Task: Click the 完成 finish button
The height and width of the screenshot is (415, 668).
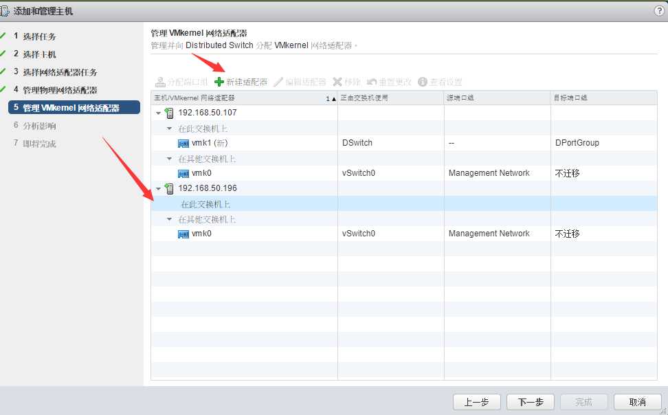Action: pyautogui.click(x=583, y=402)
